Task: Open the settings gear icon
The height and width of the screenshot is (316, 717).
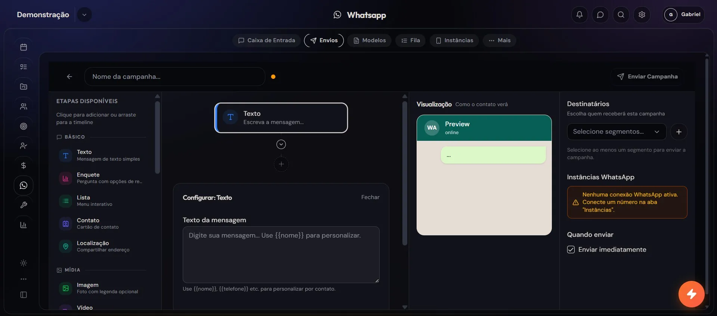Action: coord(642,15)
